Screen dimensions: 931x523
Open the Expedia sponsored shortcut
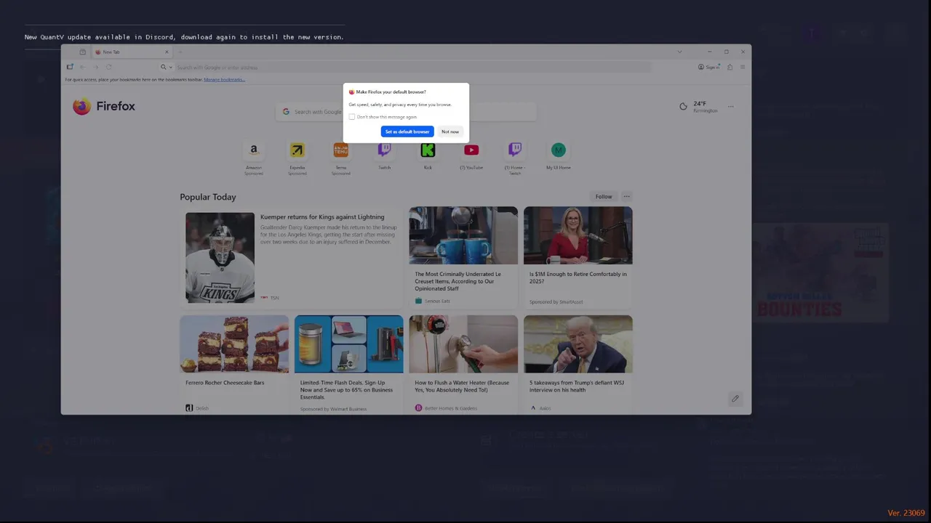coord(297,158)
